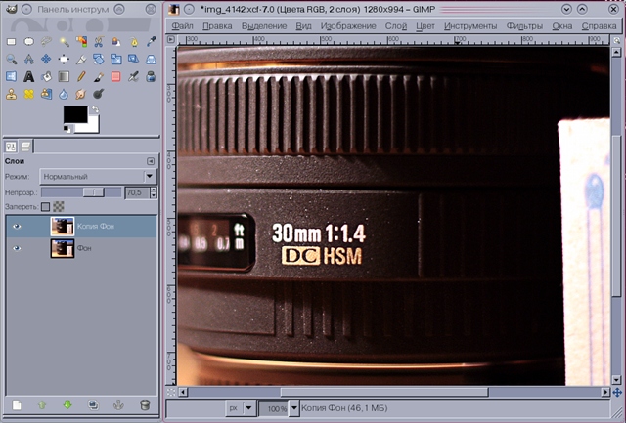The height and width of the screenshot is (423, 626).
Task: Pick the Eraser tool
Action: (115, 76)
